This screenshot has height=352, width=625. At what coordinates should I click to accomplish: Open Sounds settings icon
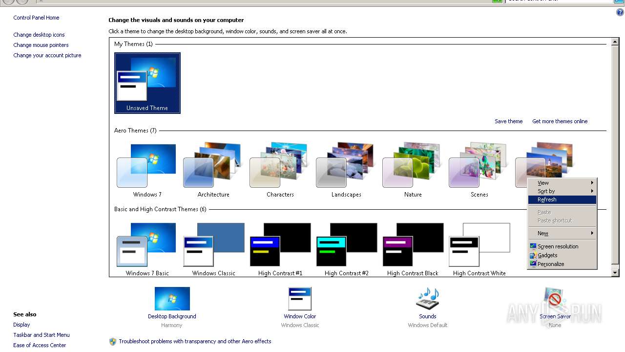[428, 299]
